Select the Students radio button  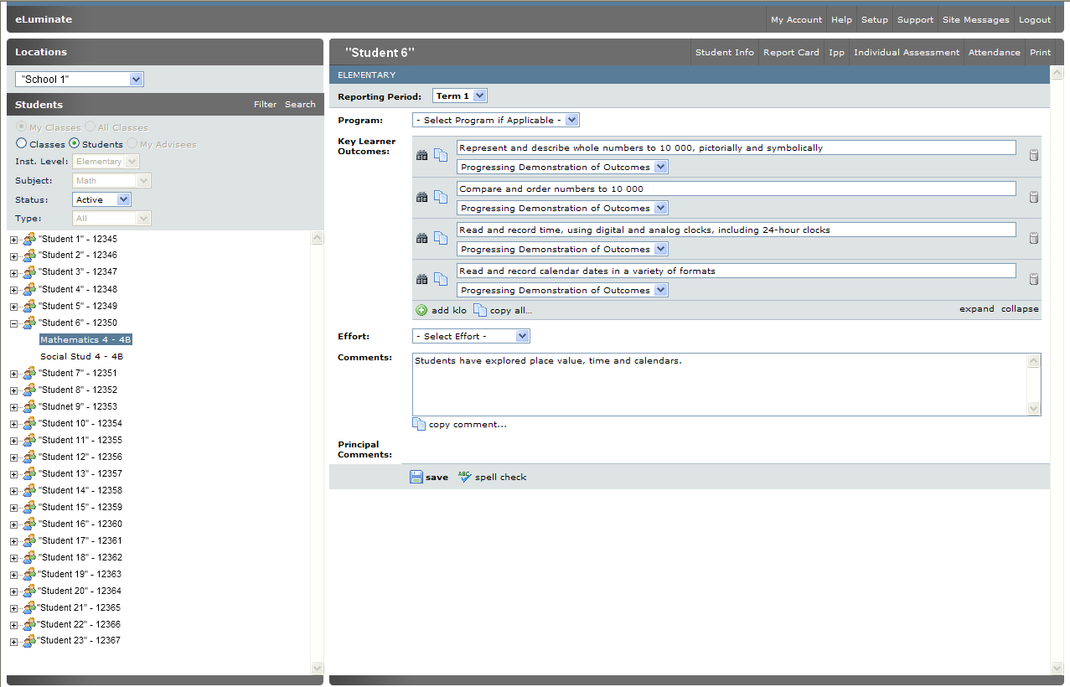pos(74,144)
